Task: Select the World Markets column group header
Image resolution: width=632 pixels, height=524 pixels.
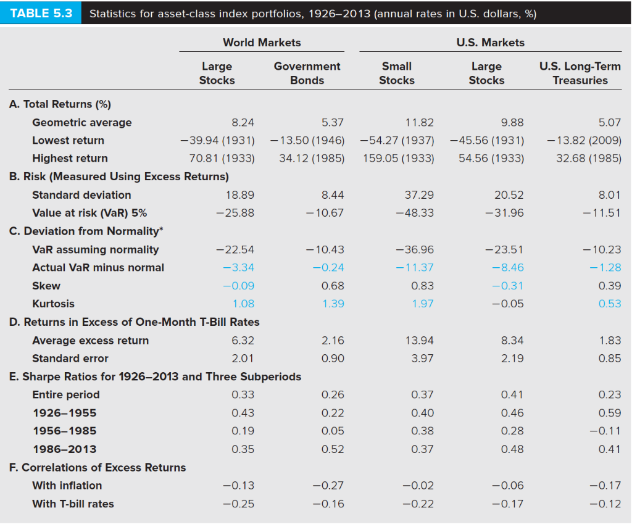Action: click(262, 43)
